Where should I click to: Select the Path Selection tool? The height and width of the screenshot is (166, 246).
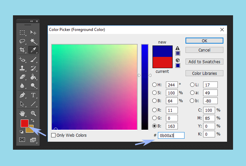[22, 104]
